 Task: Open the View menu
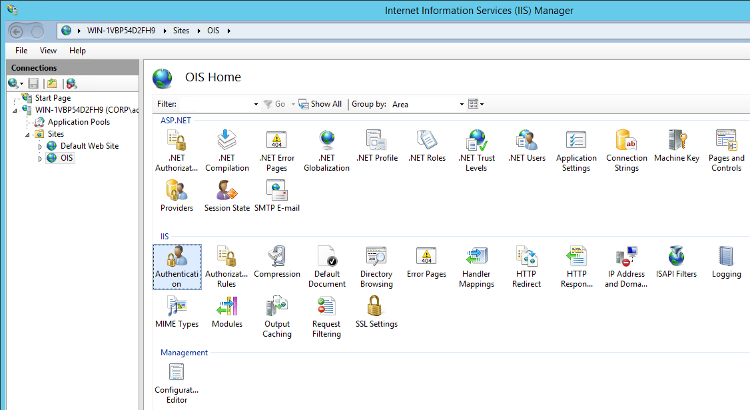pyautogui.click(x=48, y=50)
